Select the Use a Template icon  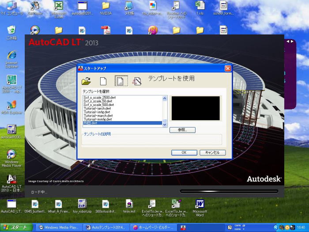click(121, 81)
